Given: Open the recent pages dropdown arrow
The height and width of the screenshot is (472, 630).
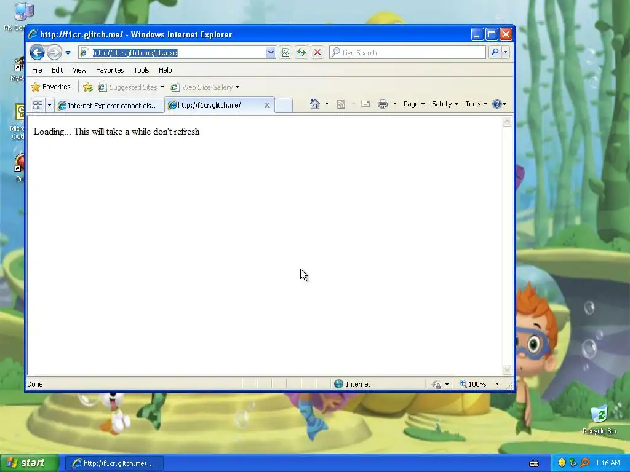Looking at the screenshot, I should pos(68,53).
